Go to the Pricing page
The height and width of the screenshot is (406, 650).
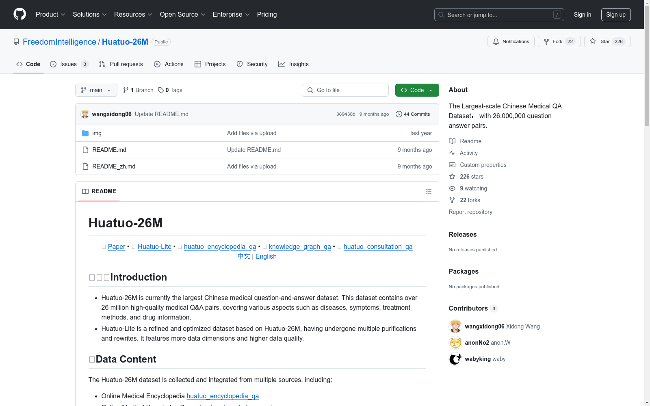(x=267, y=14)
